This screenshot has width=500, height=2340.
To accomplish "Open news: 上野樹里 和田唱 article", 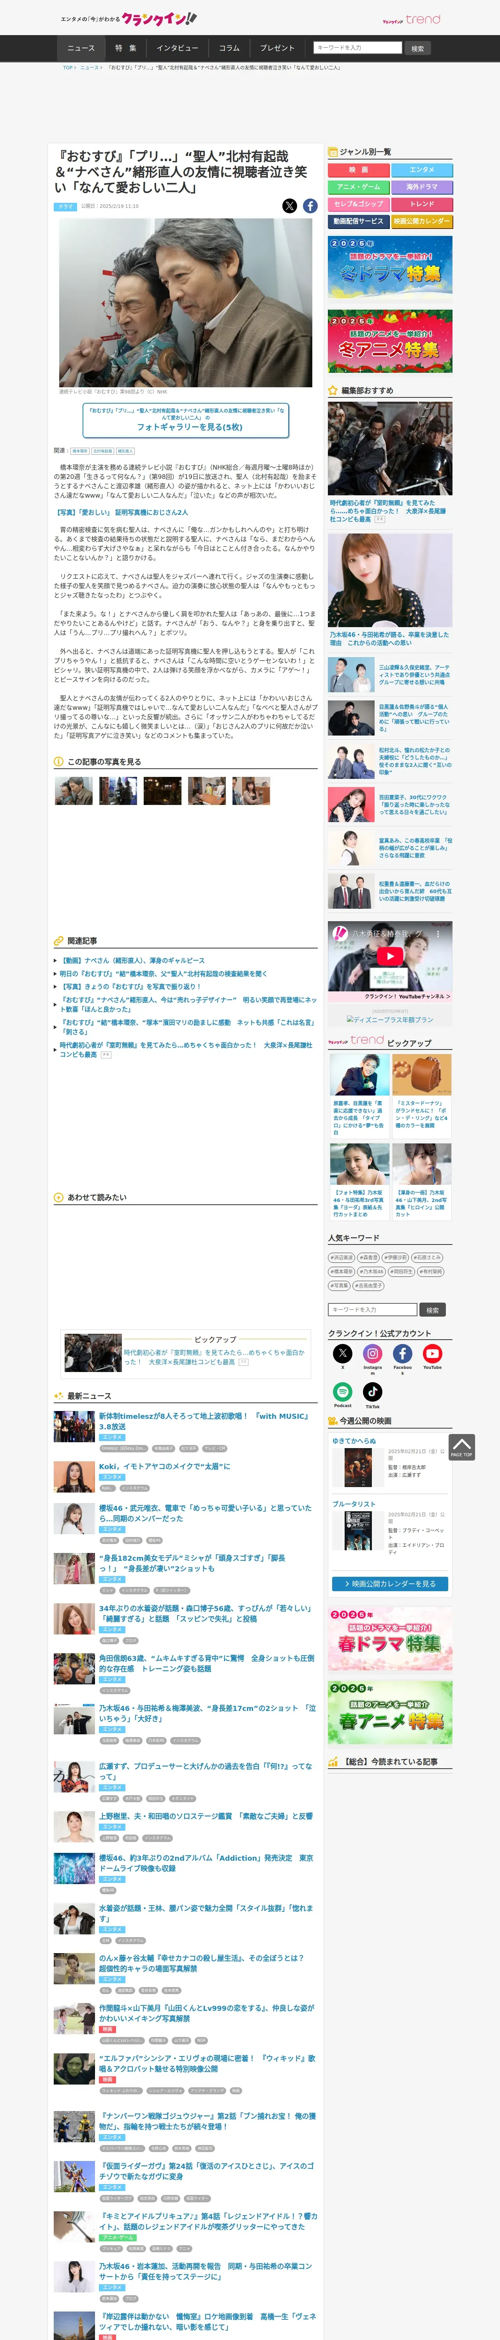I will click(205, 1816).
